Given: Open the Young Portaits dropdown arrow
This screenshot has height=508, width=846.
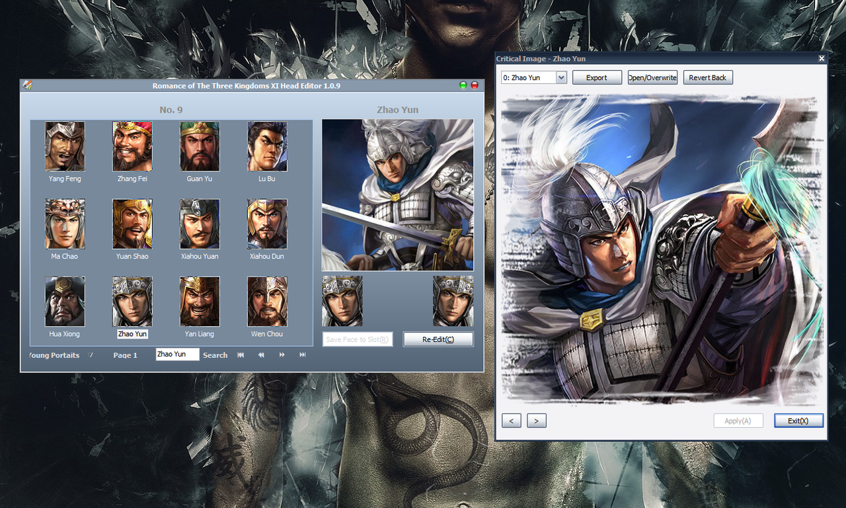Looking at the screenshot, I should pos(91,355).
